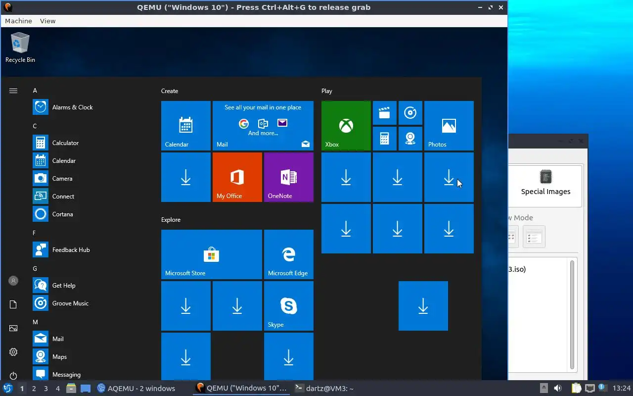Select the .iso entry in AQEMU list
Screen dimensions: 633x396
517,269
